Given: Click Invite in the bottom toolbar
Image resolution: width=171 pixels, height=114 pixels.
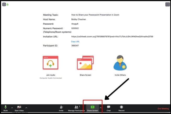Looking at the screenshot, I should pyautogui.click(x=61, y=108).
